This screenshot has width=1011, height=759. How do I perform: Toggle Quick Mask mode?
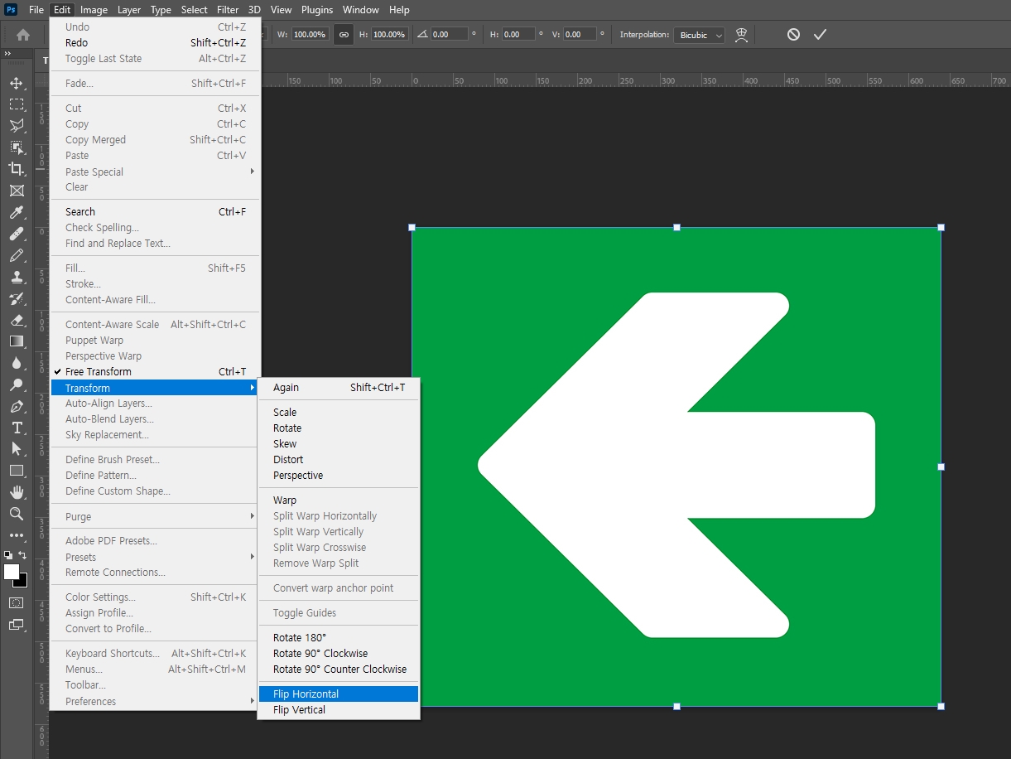(x=16, y=602)
